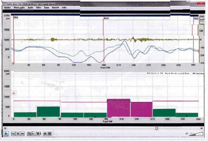Open the Hilfe menu

pos(64,8)
